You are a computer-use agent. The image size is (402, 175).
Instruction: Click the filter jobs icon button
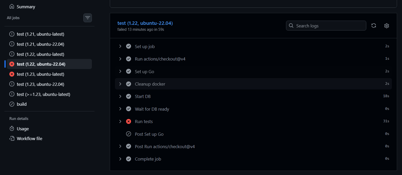[87, 18]
